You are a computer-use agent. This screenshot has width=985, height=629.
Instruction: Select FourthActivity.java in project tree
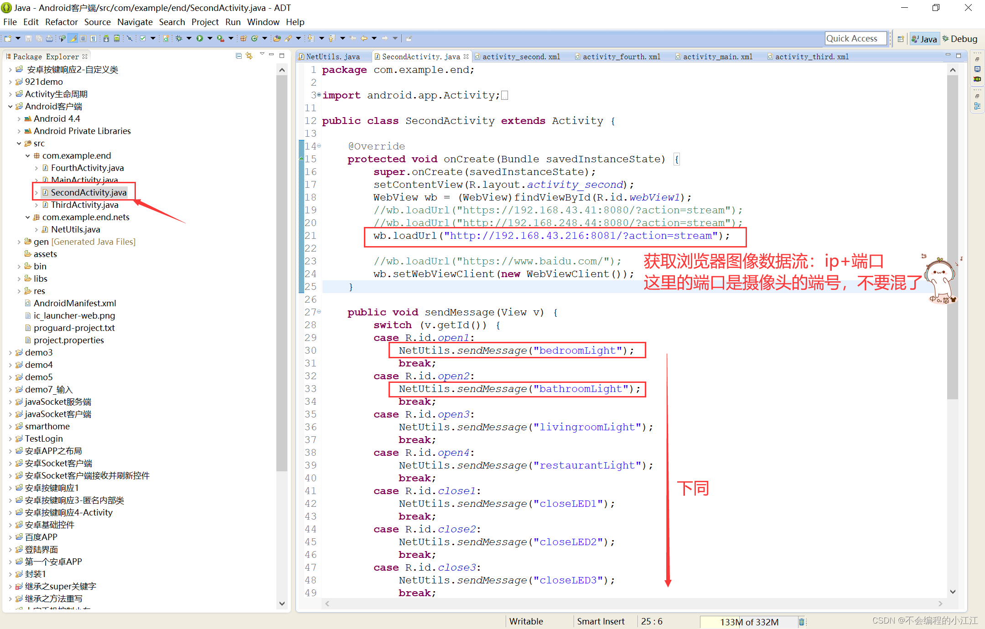point(85,167)
